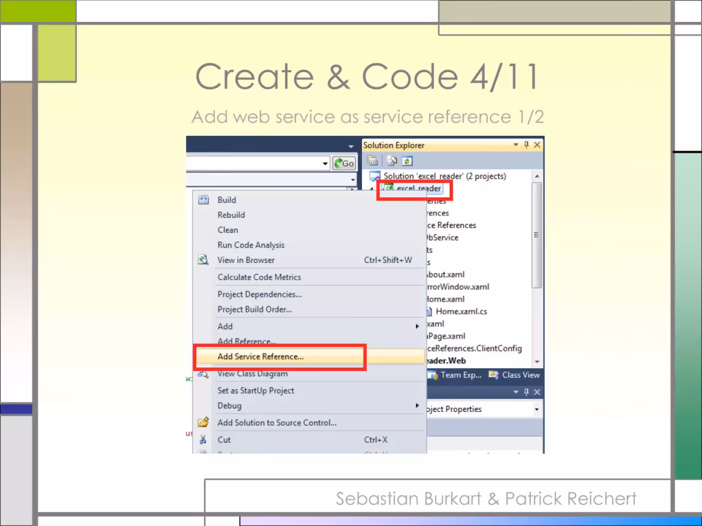Viewport: 702px width, 526px height.
Task: Click the Cut scissors icon
Action: pos(203,439)
